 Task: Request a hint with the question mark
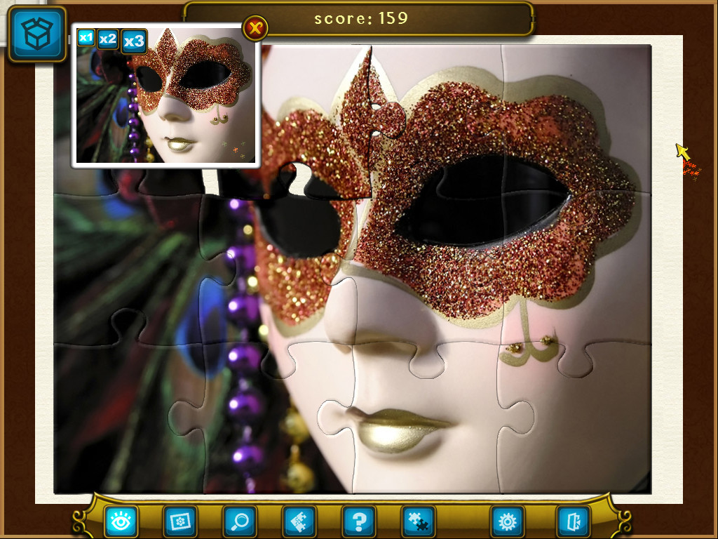(x=358, y=521)
